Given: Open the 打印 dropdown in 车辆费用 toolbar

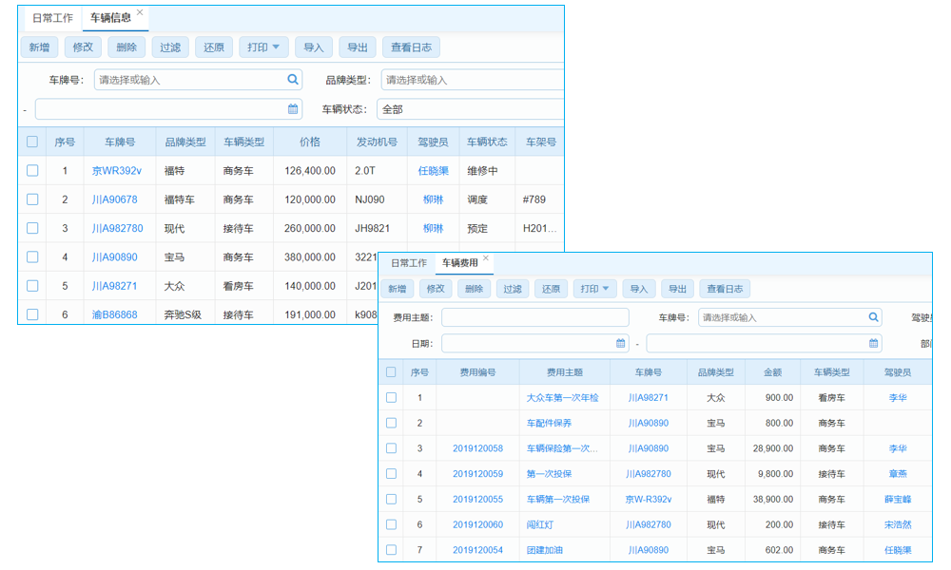Looking at the screenshot, I should pyautogui.click(x=594, y=289).
